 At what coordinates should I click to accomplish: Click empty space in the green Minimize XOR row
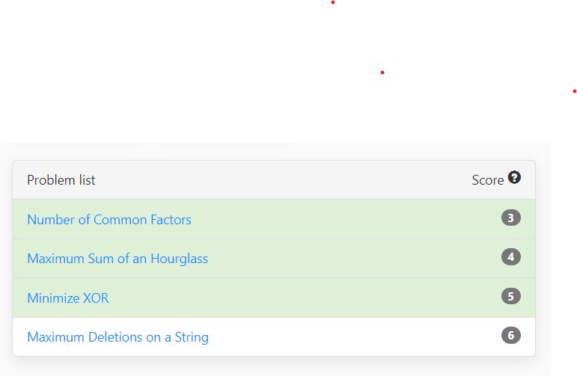point(299,298)
